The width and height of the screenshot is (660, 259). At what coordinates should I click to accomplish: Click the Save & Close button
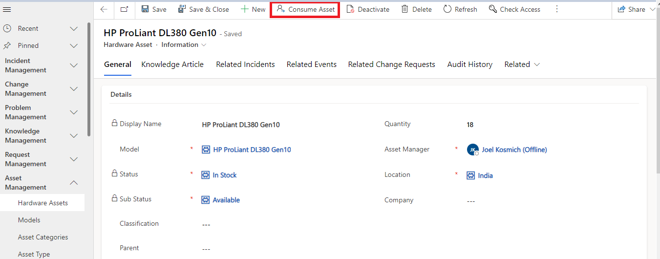pos(204,9)
